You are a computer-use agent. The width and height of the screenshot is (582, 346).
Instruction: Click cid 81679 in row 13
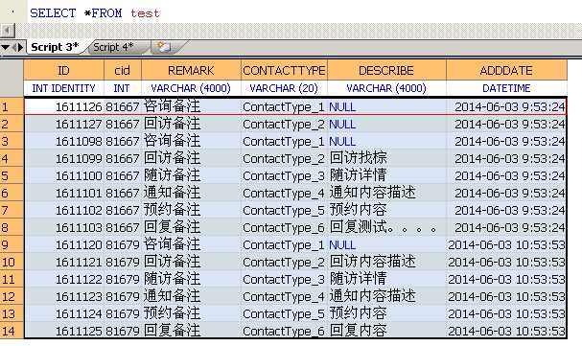coord(123,313)
